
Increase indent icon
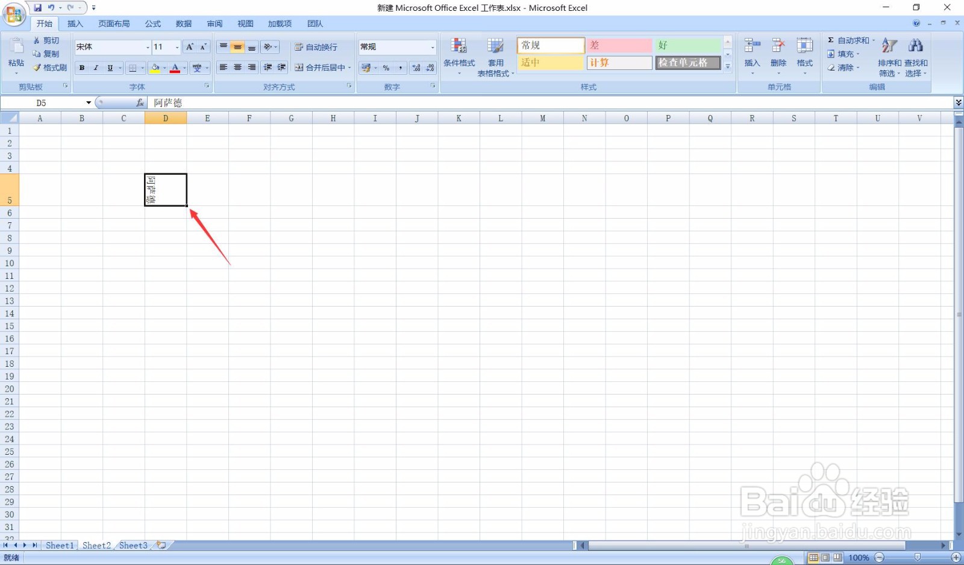click(x=281, y=67)
